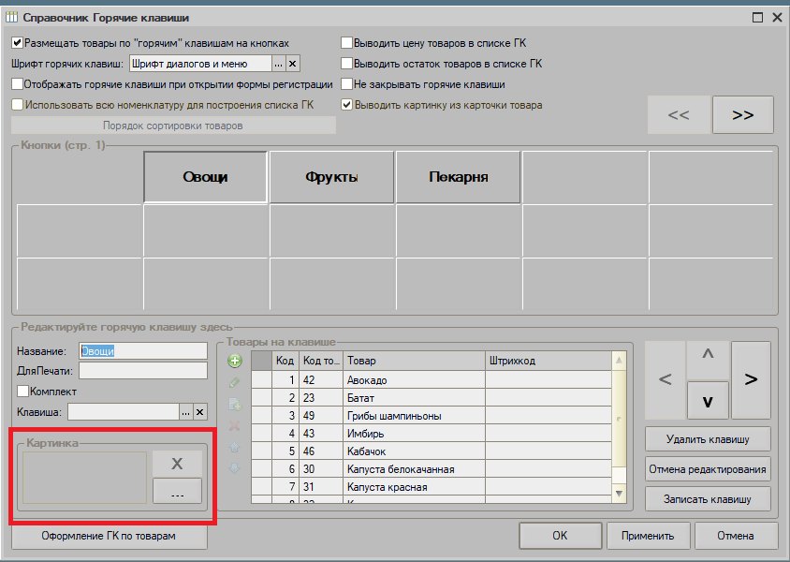Enable 'Использовать всю номенклатуру для построения списка ГК'

(17, 105)
